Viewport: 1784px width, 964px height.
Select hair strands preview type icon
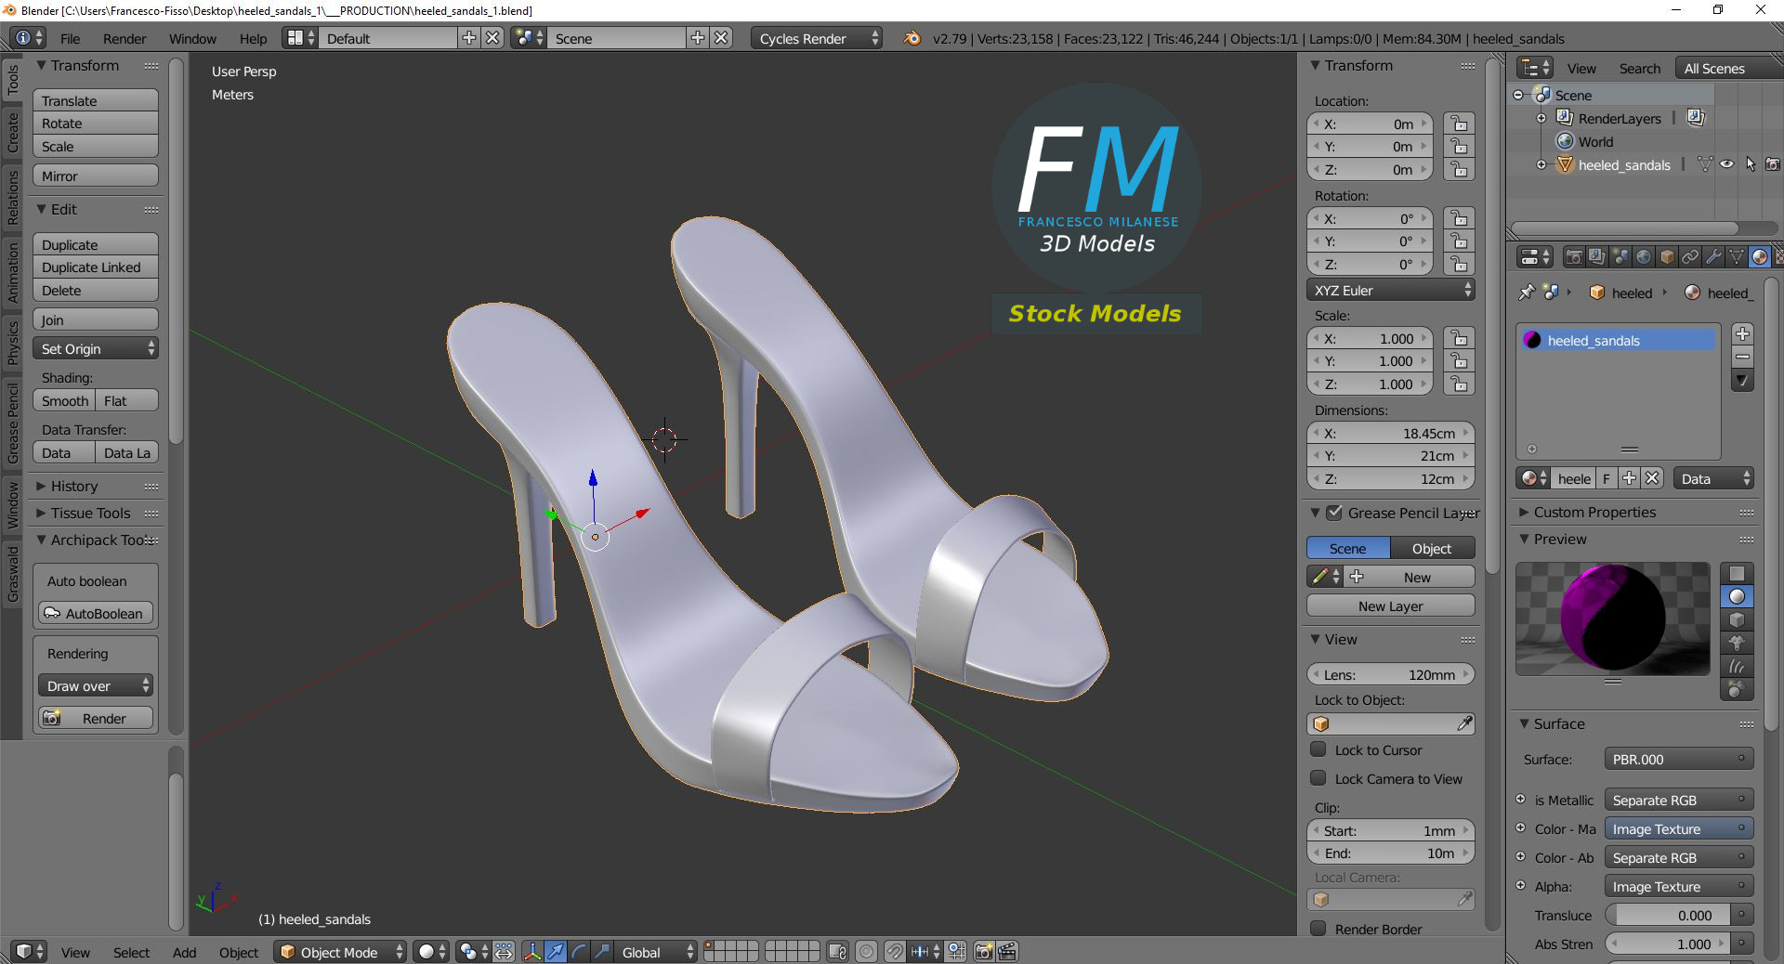[1737, 666]
